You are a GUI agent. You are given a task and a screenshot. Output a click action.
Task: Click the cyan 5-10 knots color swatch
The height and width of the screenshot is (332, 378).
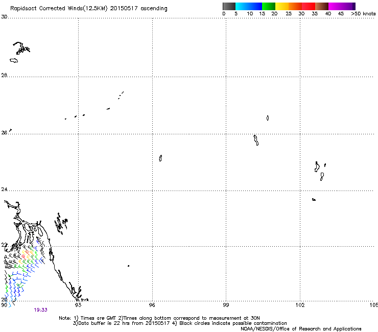pyautogui.click(x=242, y=6)
